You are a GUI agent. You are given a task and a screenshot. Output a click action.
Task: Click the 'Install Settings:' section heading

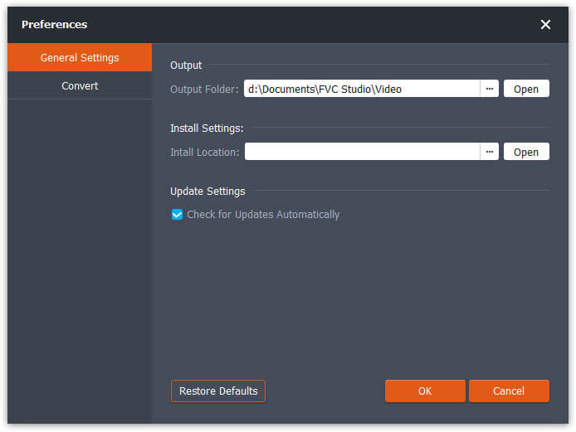[x=207, y=129]
